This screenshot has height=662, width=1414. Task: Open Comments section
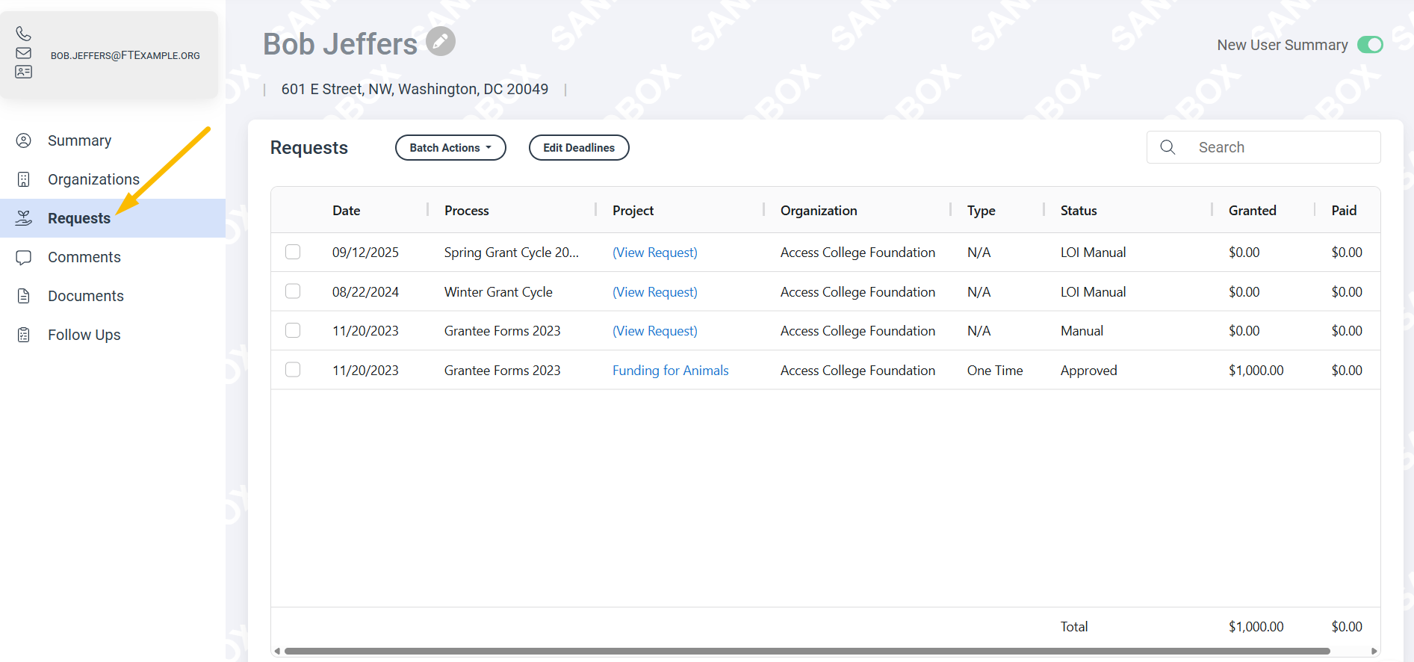84,257
